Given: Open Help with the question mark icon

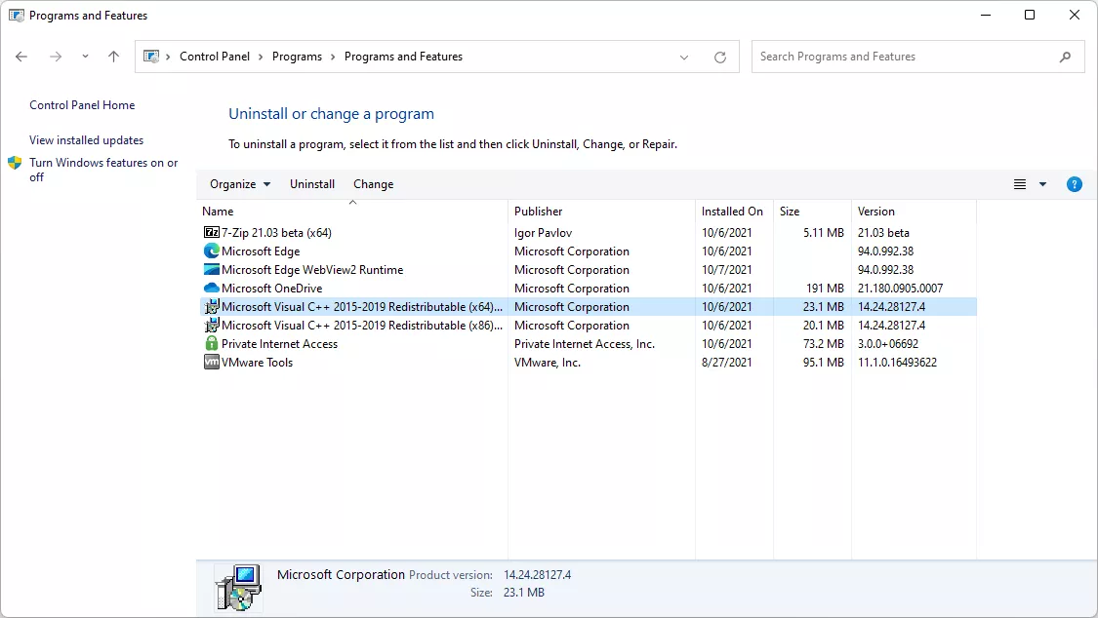Looking at the screenshot, I should pos(1075,184).
